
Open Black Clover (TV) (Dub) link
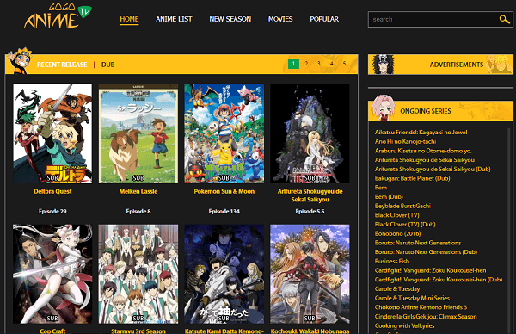tap(405, 225)
